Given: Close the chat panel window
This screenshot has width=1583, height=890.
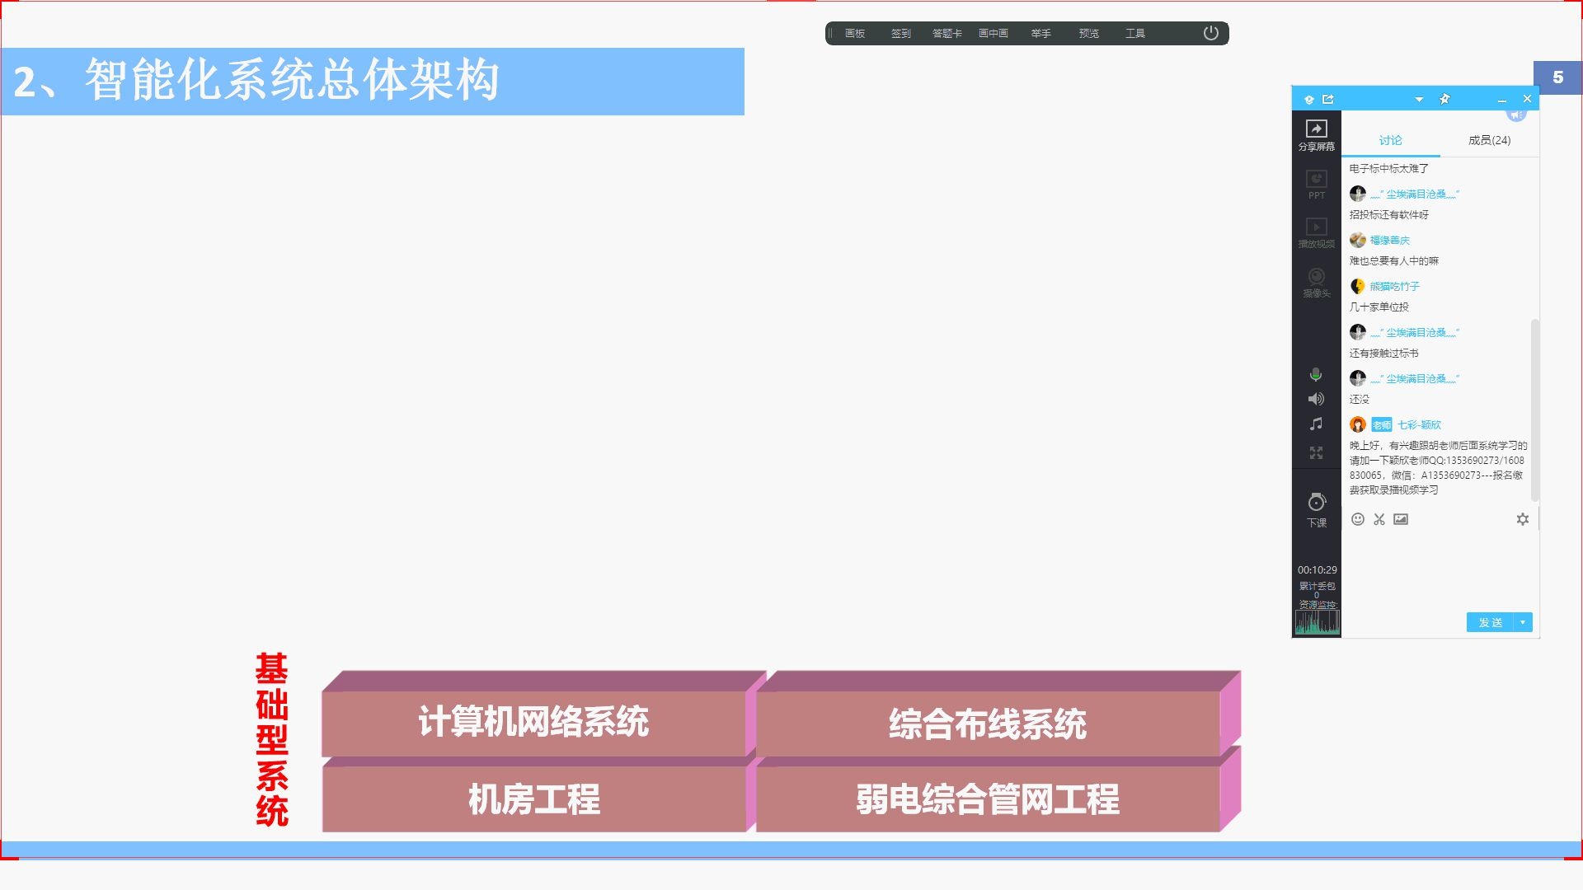Looking at the screenshot, I should 1527,99.
